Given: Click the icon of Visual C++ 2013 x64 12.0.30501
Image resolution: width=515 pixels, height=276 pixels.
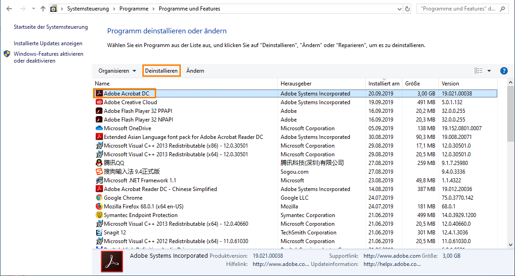Looking at the screenshot, I should click(x=99, y=154).
